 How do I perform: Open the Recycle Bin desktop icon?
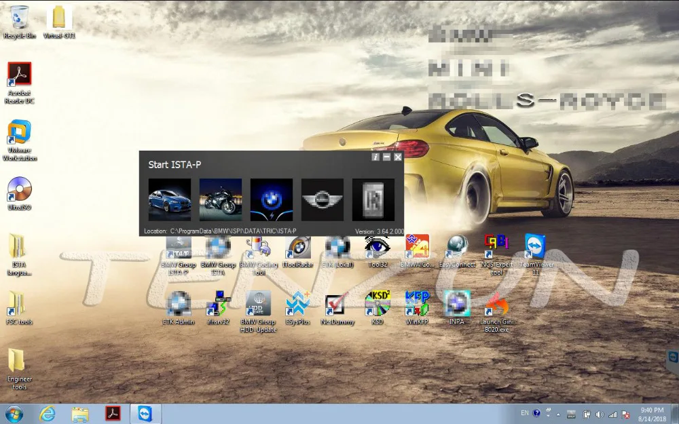point(20,22)
